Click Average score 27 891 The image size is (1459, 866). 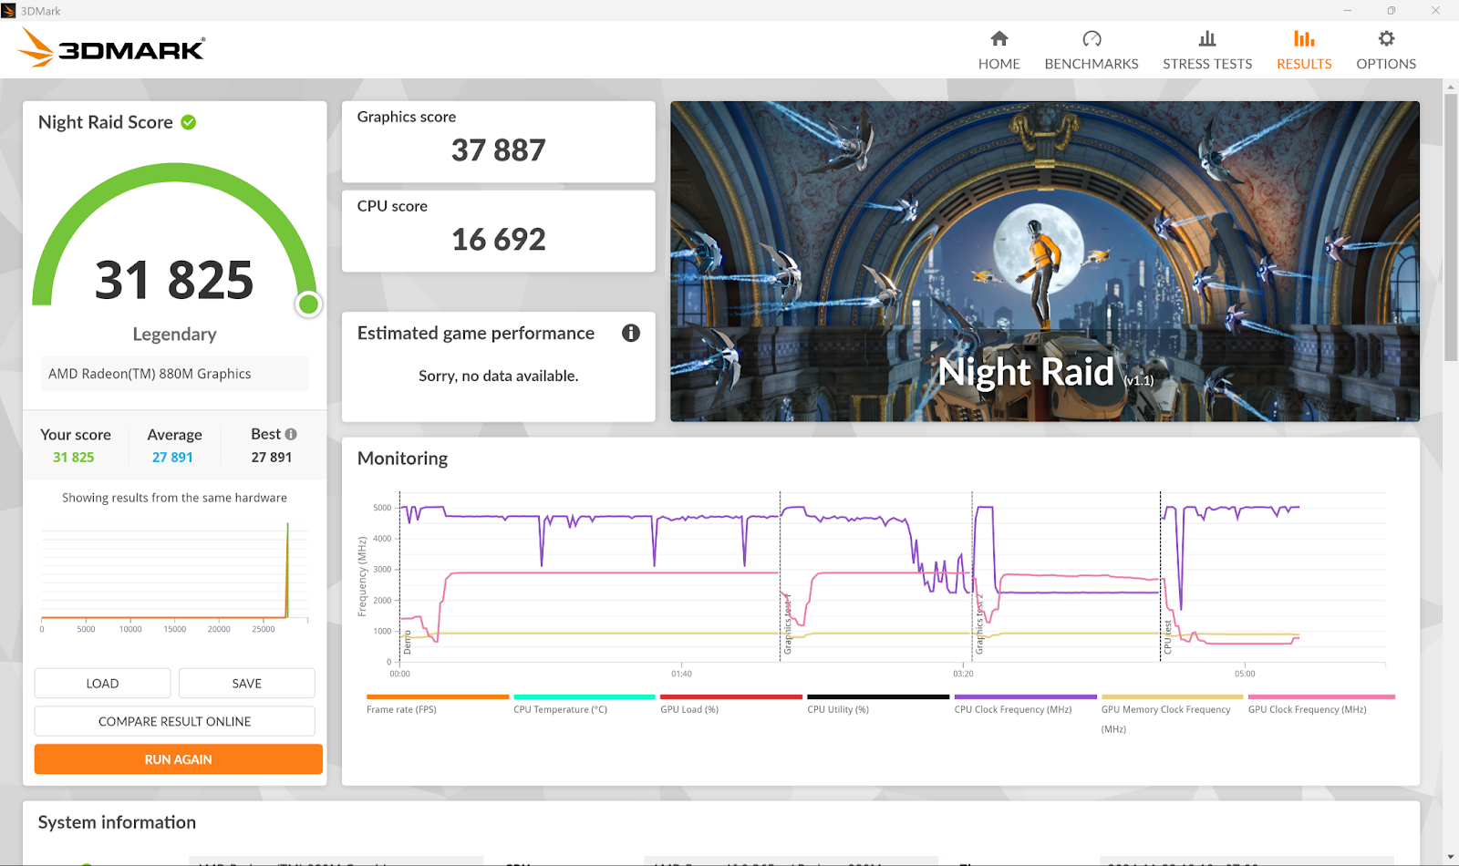[172, 458]
